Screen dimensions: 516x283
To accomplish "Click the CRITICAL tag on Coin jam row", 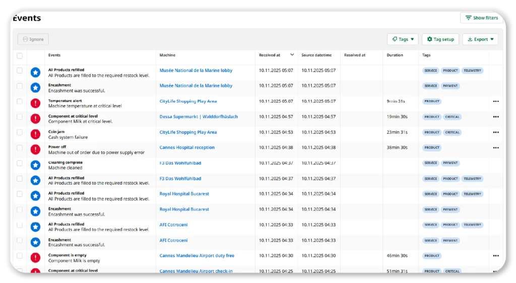I will point(452,133).
